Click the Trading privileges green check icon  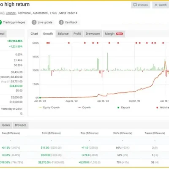pos(0,22)
